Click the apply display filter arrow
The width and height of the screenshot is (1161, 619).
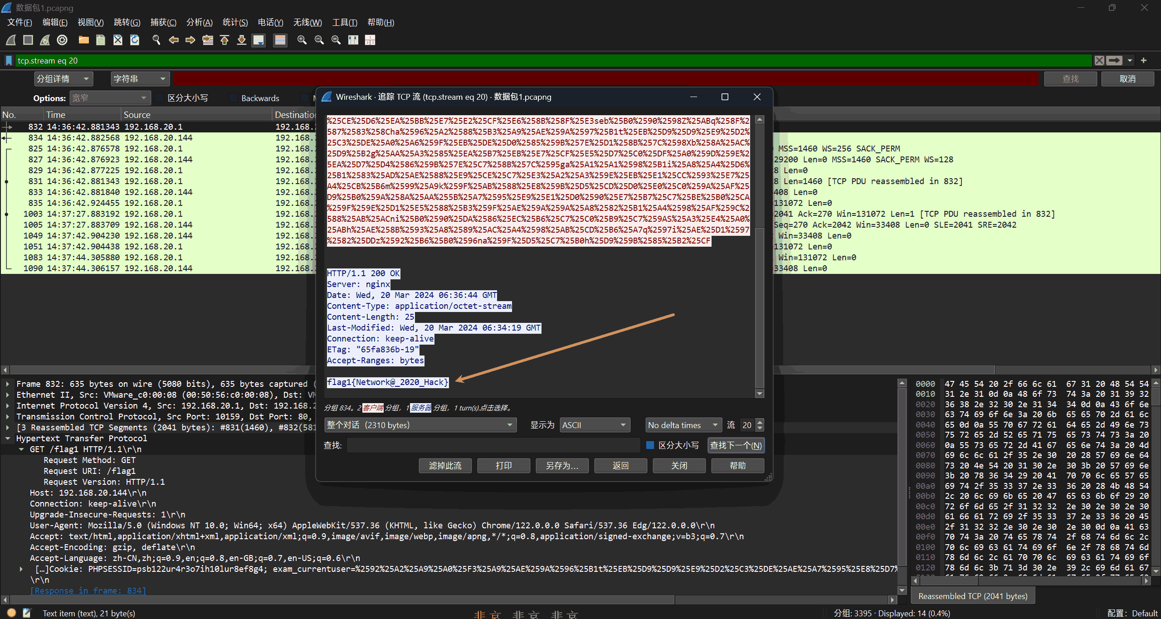pyautogui.click(x=1114, y=60)
